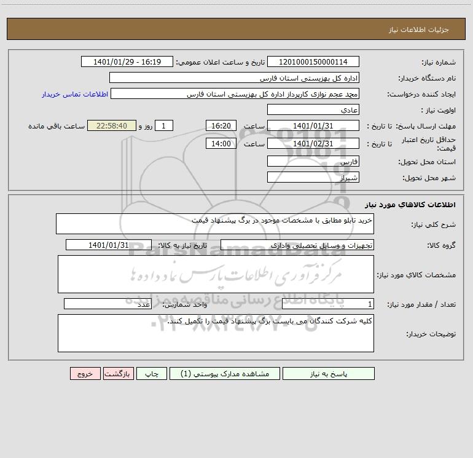The image size is (473, 458).
Task: Click the buyer notes text box
Action: pyautogui.click(x=216, y=333)
